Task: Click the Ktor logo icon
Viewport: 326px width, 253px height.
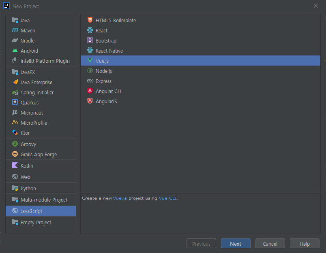Action: pyautogui.click(x=15, y=133)
